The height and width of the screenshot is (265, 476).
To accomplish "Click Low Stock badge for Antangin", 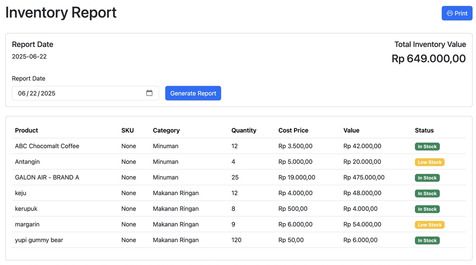I will click(429, 162).
